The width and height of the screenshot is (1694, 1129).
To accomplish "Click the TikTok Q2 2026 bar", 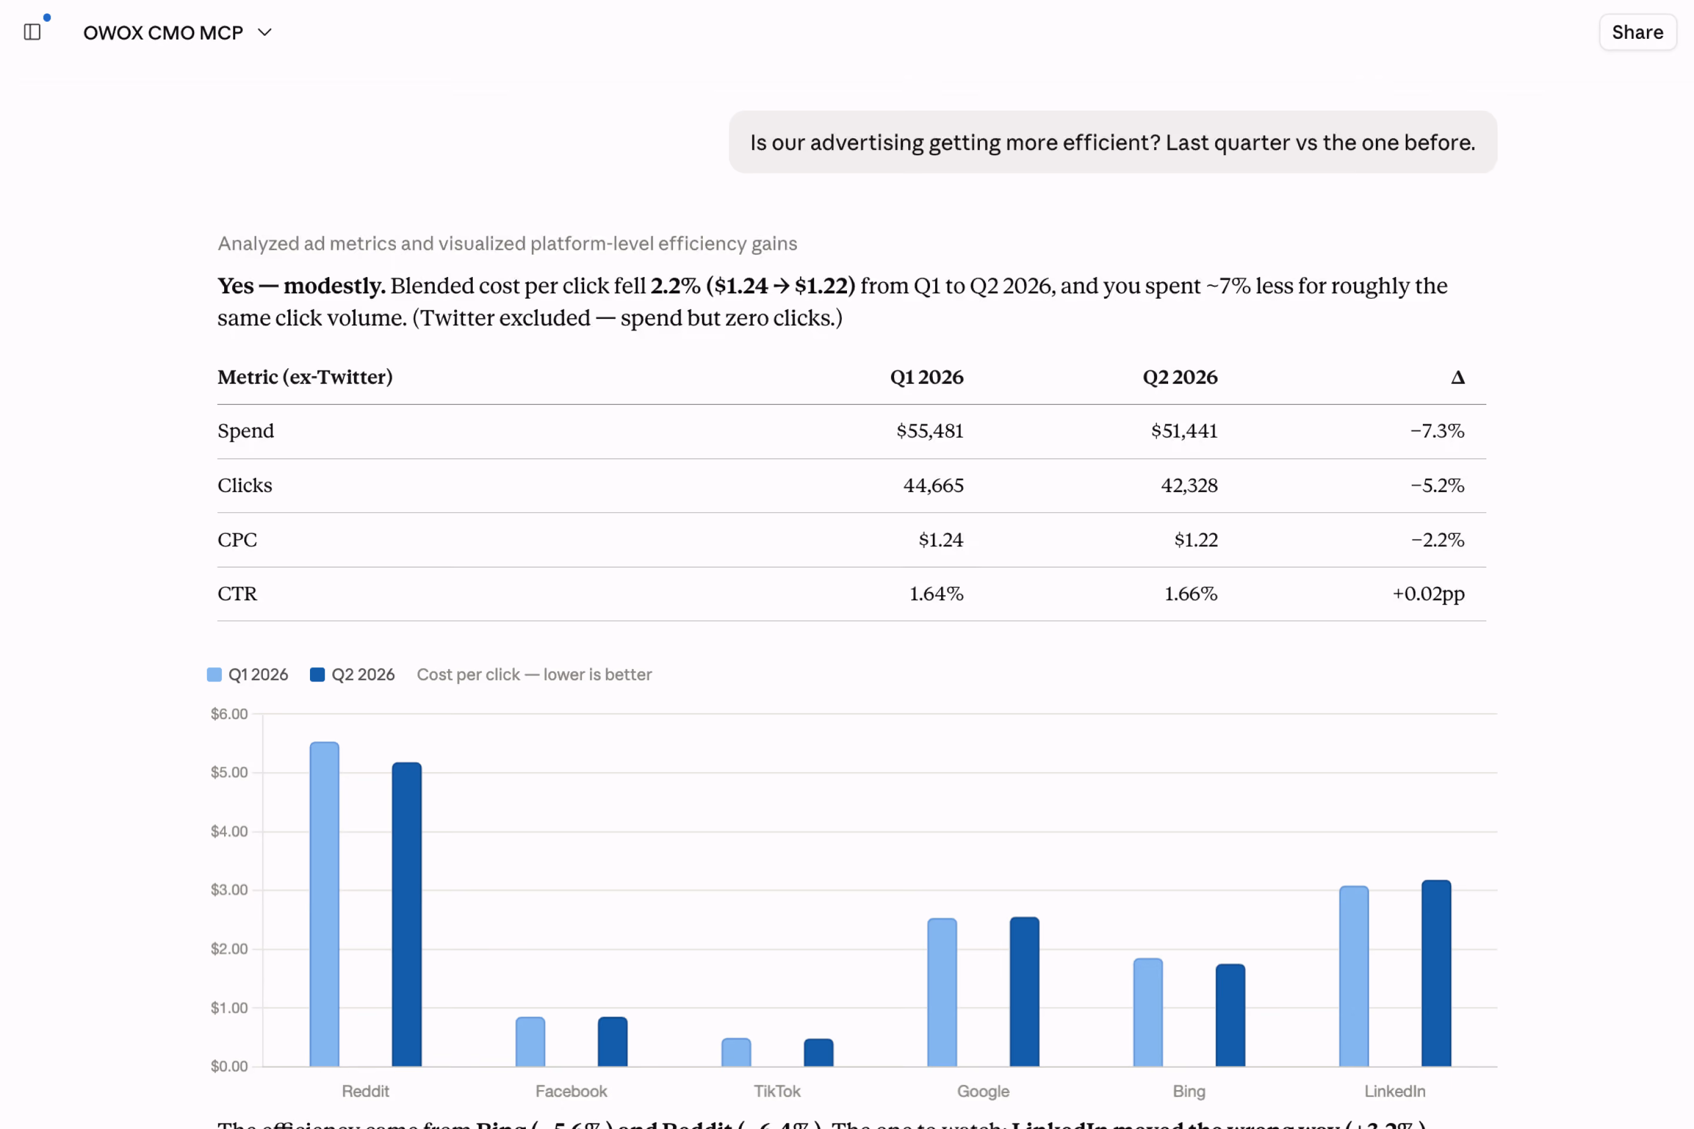I will (x=818, y=1053).
